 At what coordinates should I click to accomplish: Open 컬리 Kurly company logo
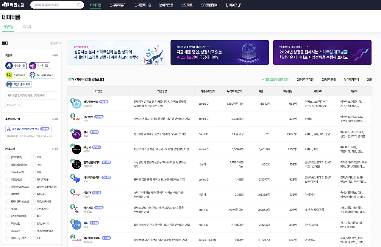coord(76,134)
